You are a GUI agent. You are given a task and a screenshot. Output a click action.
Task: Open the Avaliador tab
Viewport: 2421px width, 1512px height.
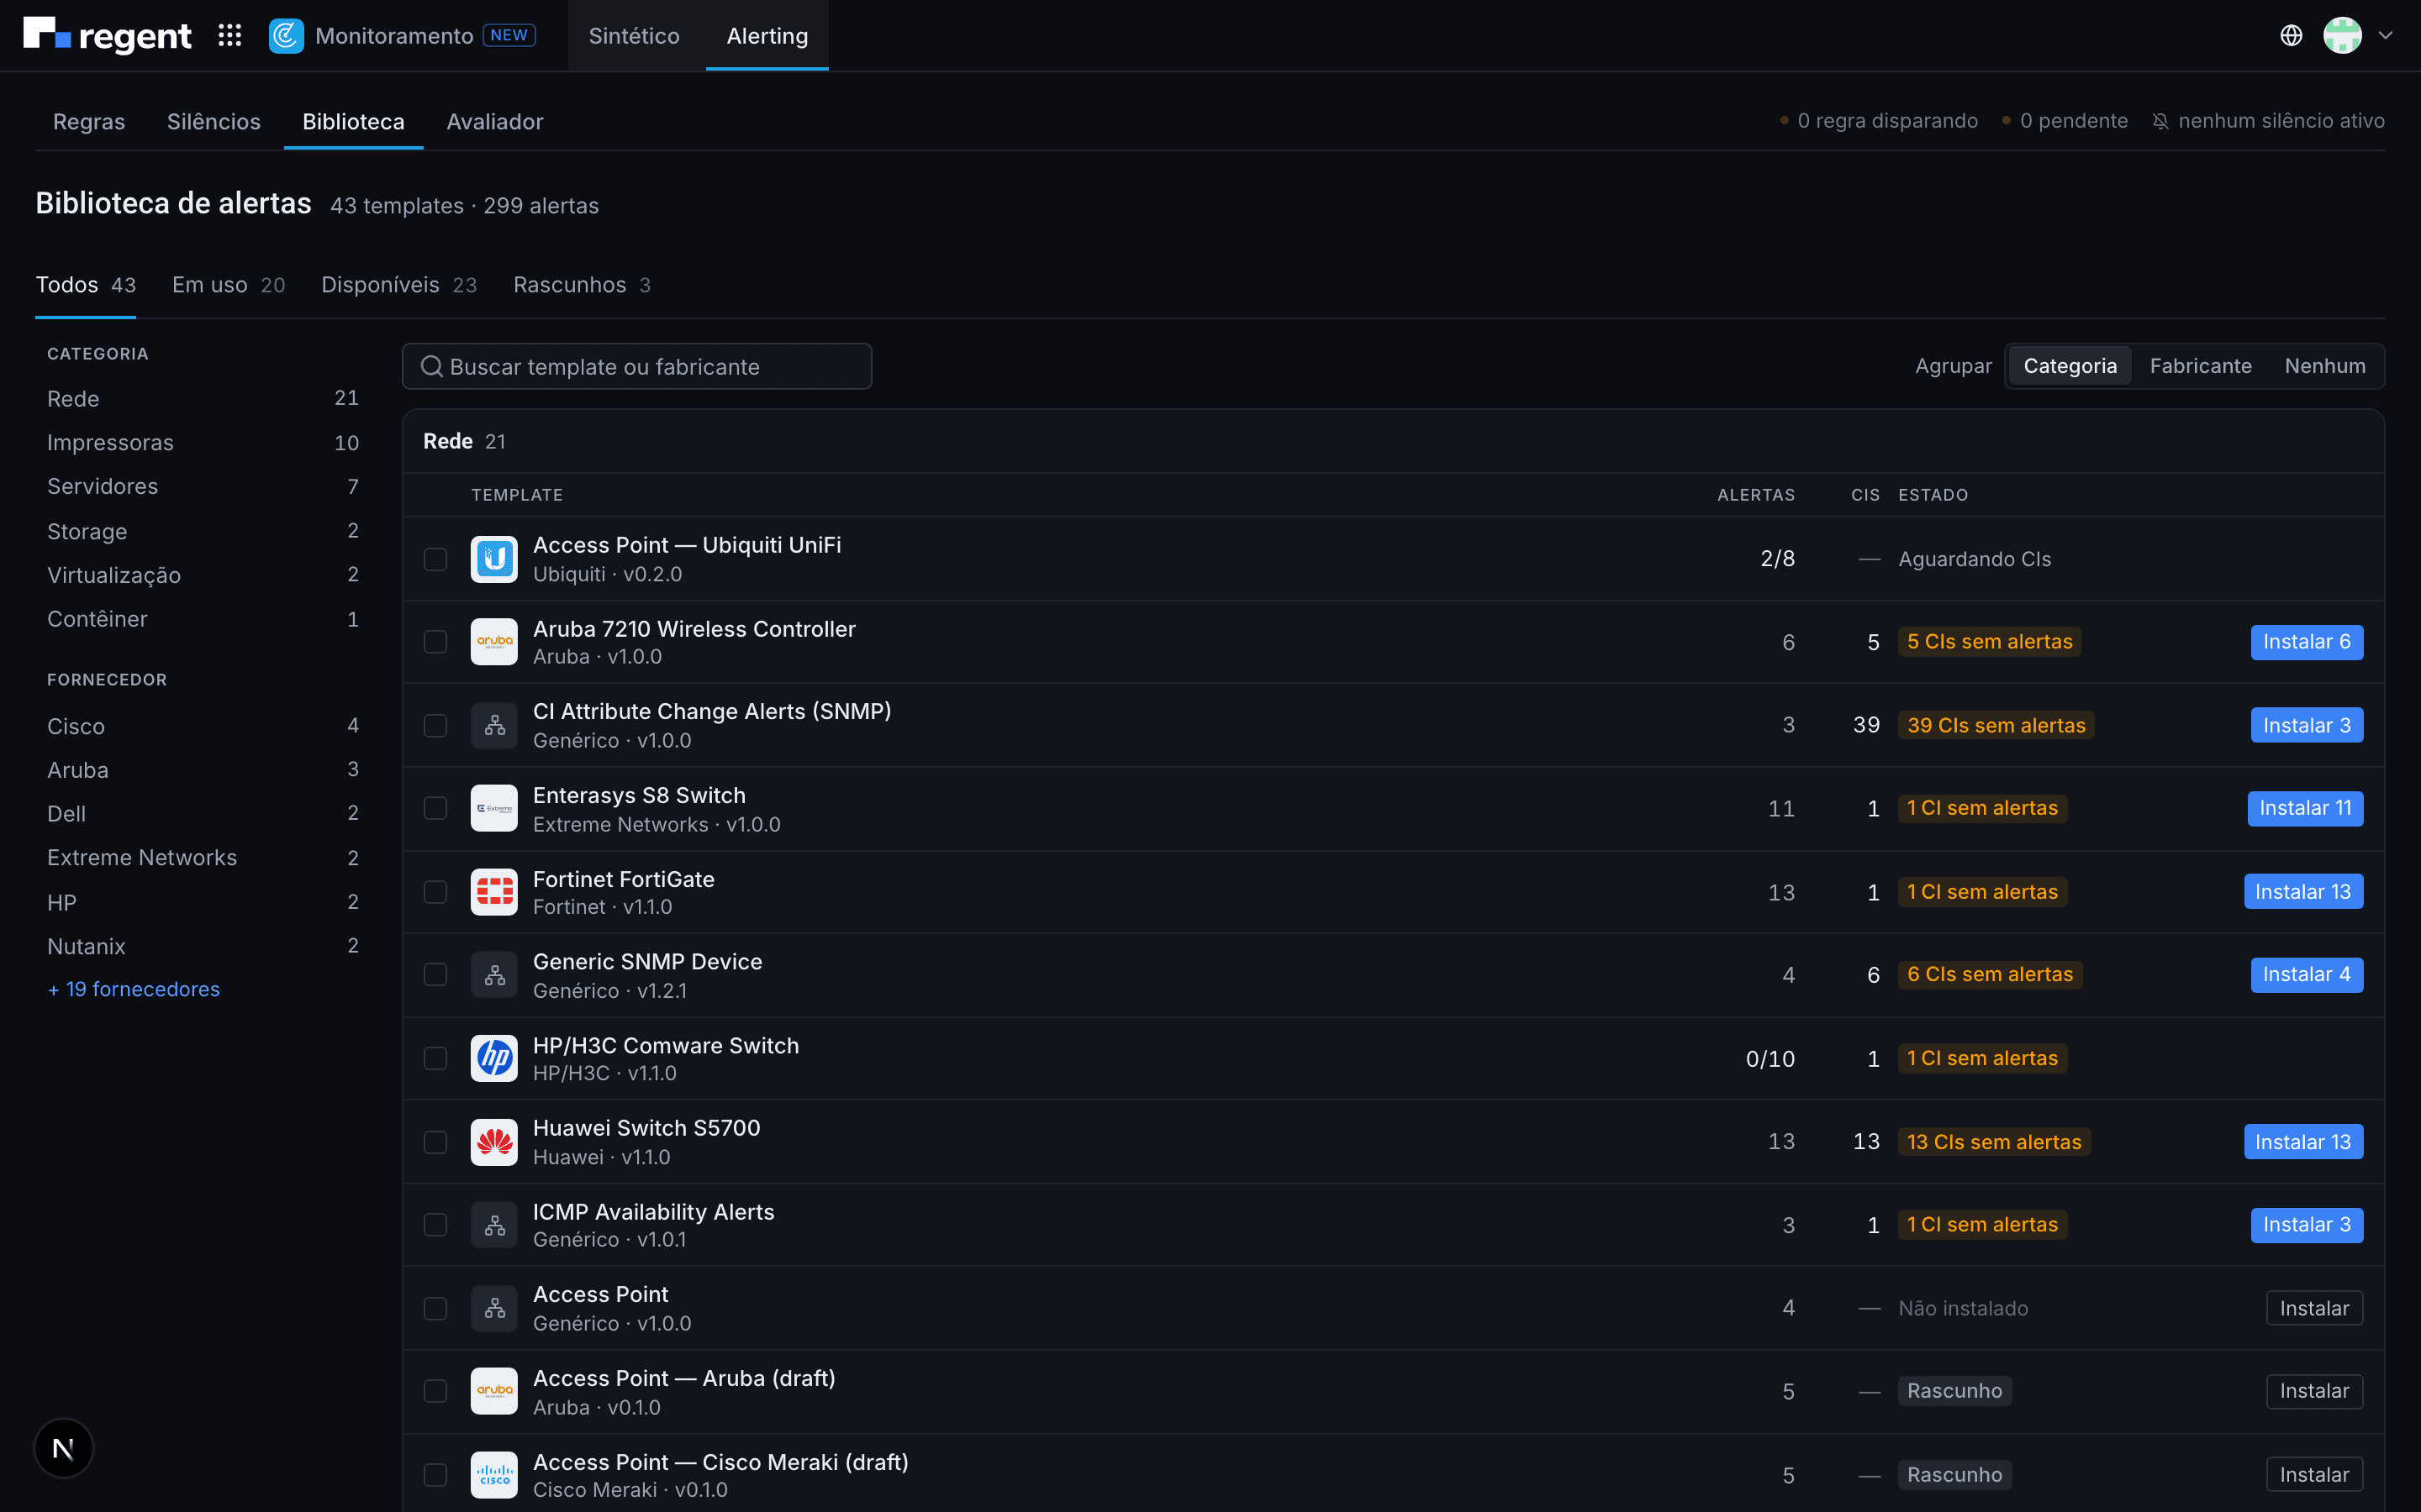coord(495,122)
